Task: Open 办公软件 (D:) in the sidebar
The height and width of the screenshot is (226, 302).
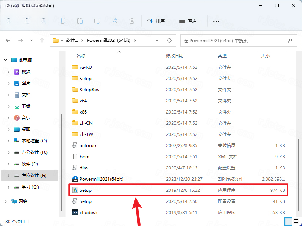Action: tap(34, 152)
